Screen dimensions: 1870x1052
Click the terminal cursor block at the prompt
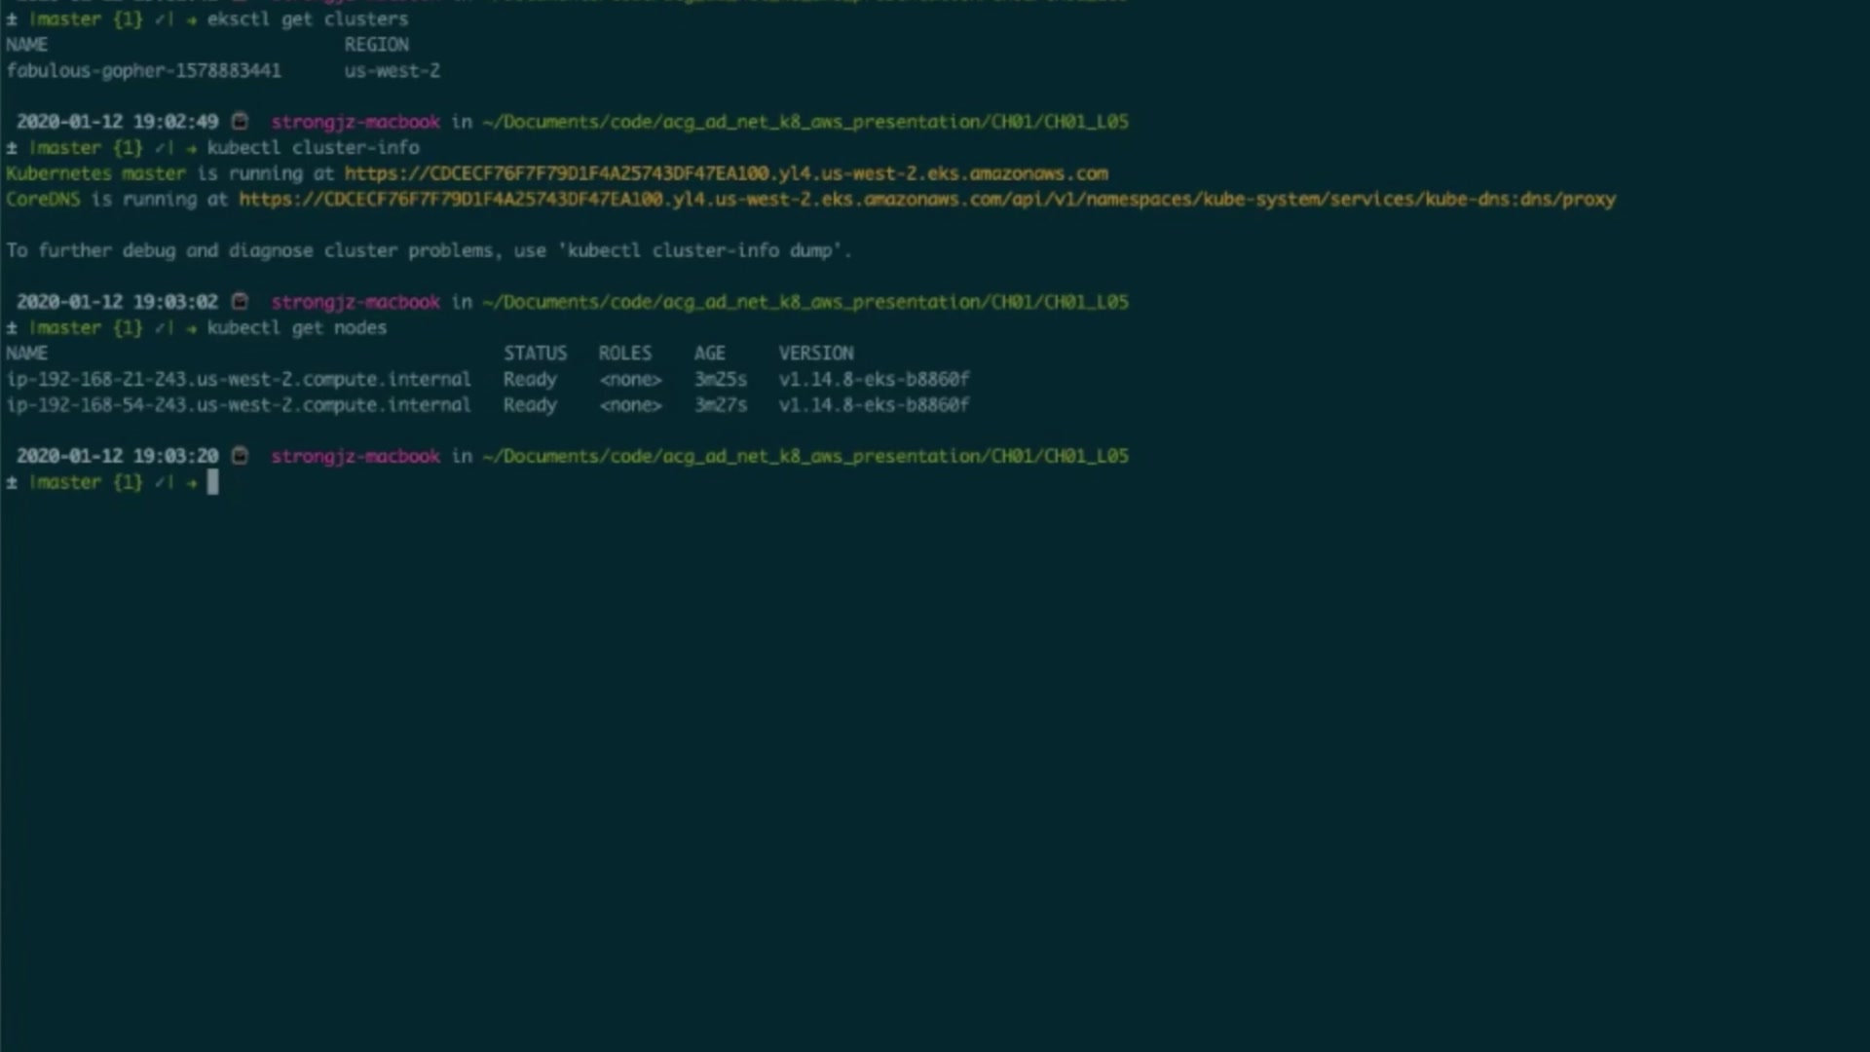(x=213, y=482)
